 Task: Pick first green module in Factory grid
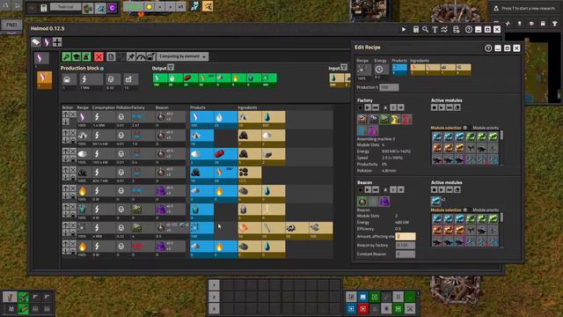(x=471, y=136)
